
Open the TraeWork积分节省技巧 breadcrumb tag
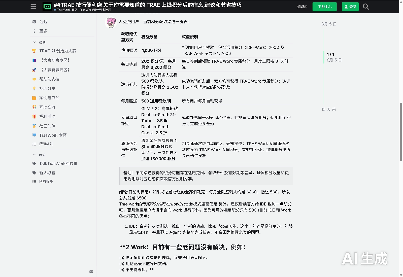click(95, 10)
